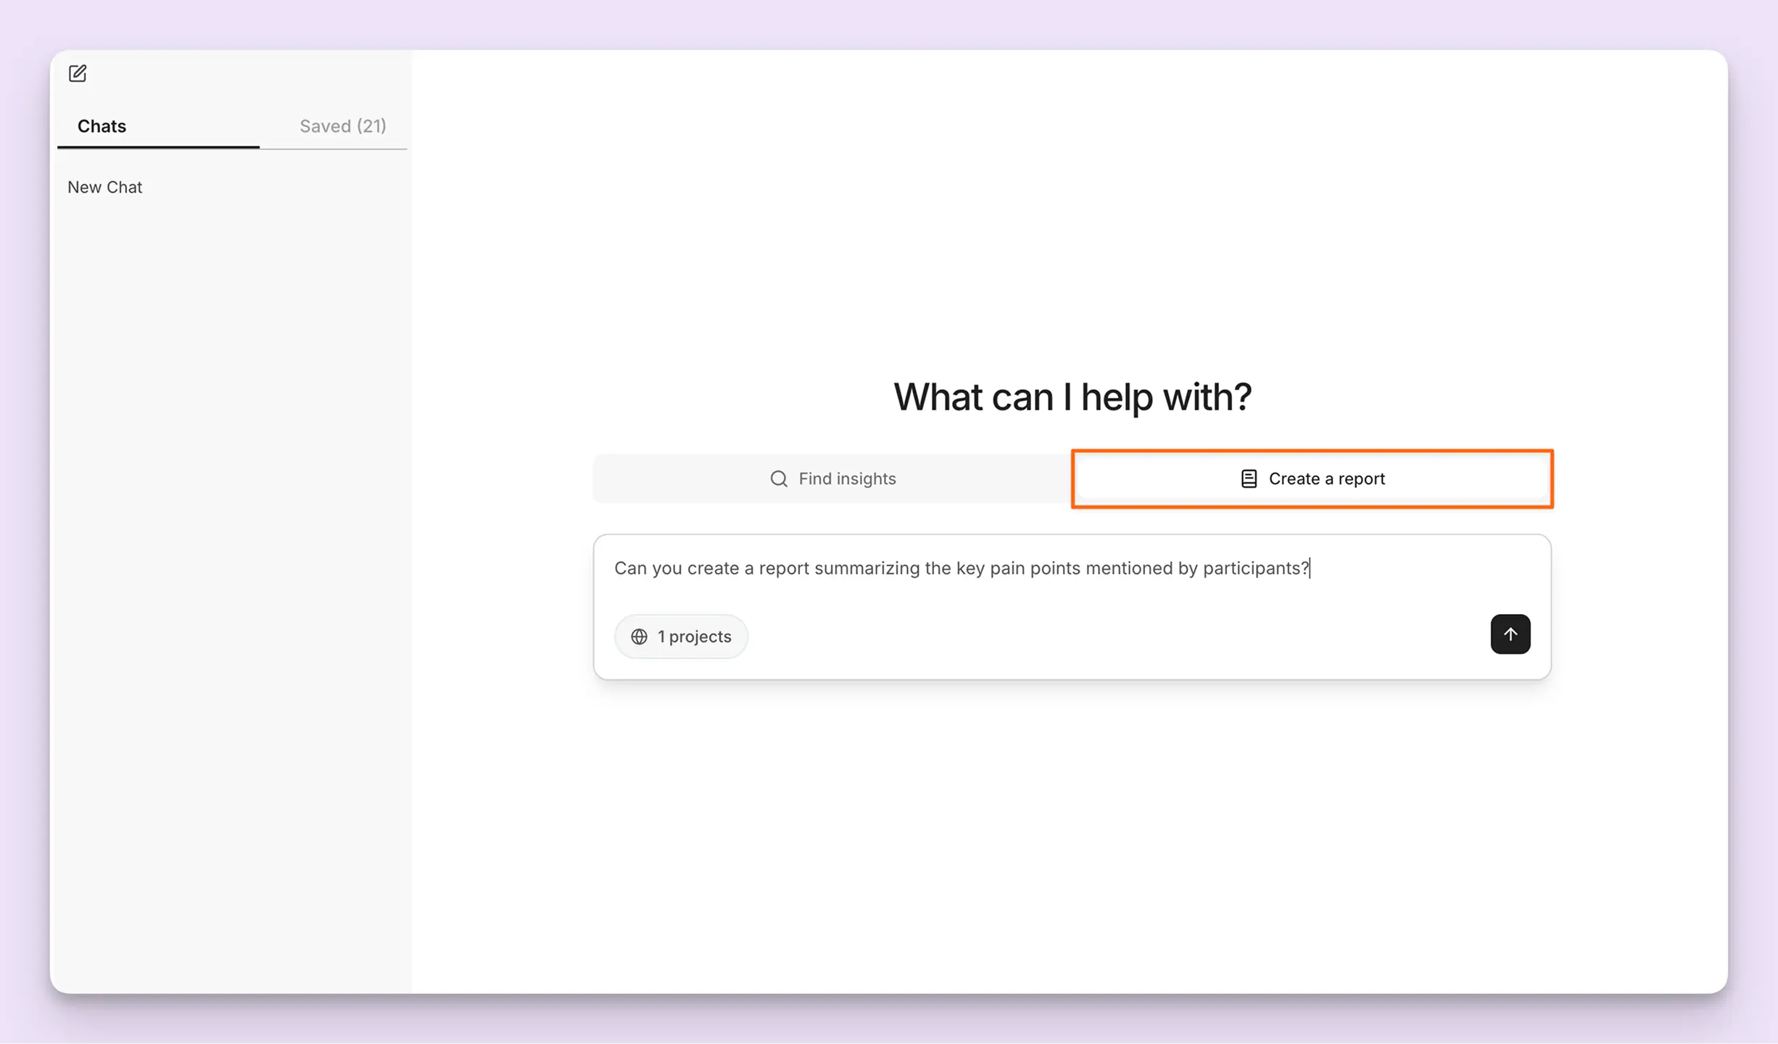Viewport: 1778px width, 1044px height.
Task: Select the magnifying glass icon in Find insights
Action: (x=777, y=478)
